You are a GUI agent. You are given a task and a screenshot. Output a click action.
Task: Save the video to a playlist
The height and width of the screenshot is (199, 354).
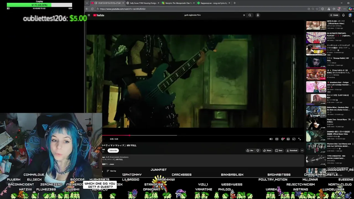(279, 150)
